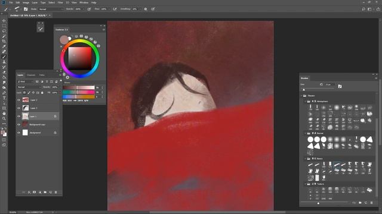
Task: Open the File menu
Action: [x=11, y=2]
